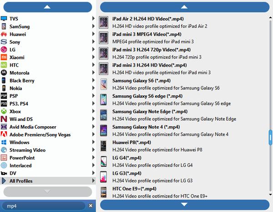This screenshot has height=212, width=273.
Task: Expand the Xbox submenu arrow
Action: coord(93,111)
